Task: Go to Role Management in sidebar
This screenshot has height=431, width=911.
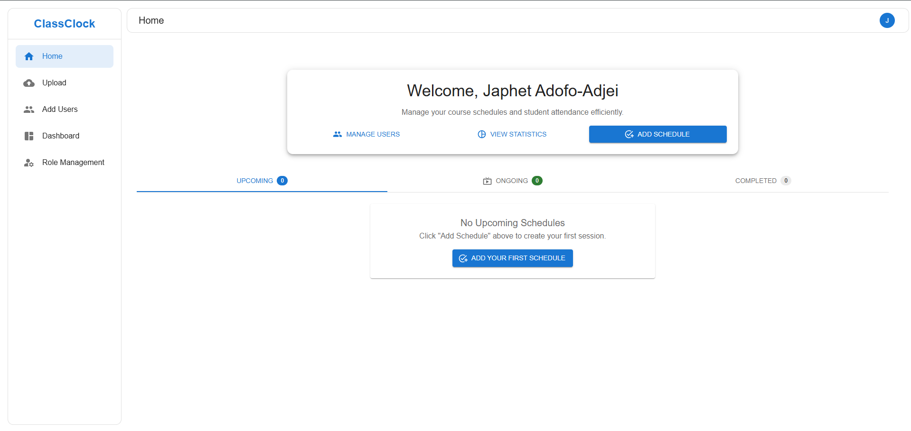Action: click(x=73, y=162)
